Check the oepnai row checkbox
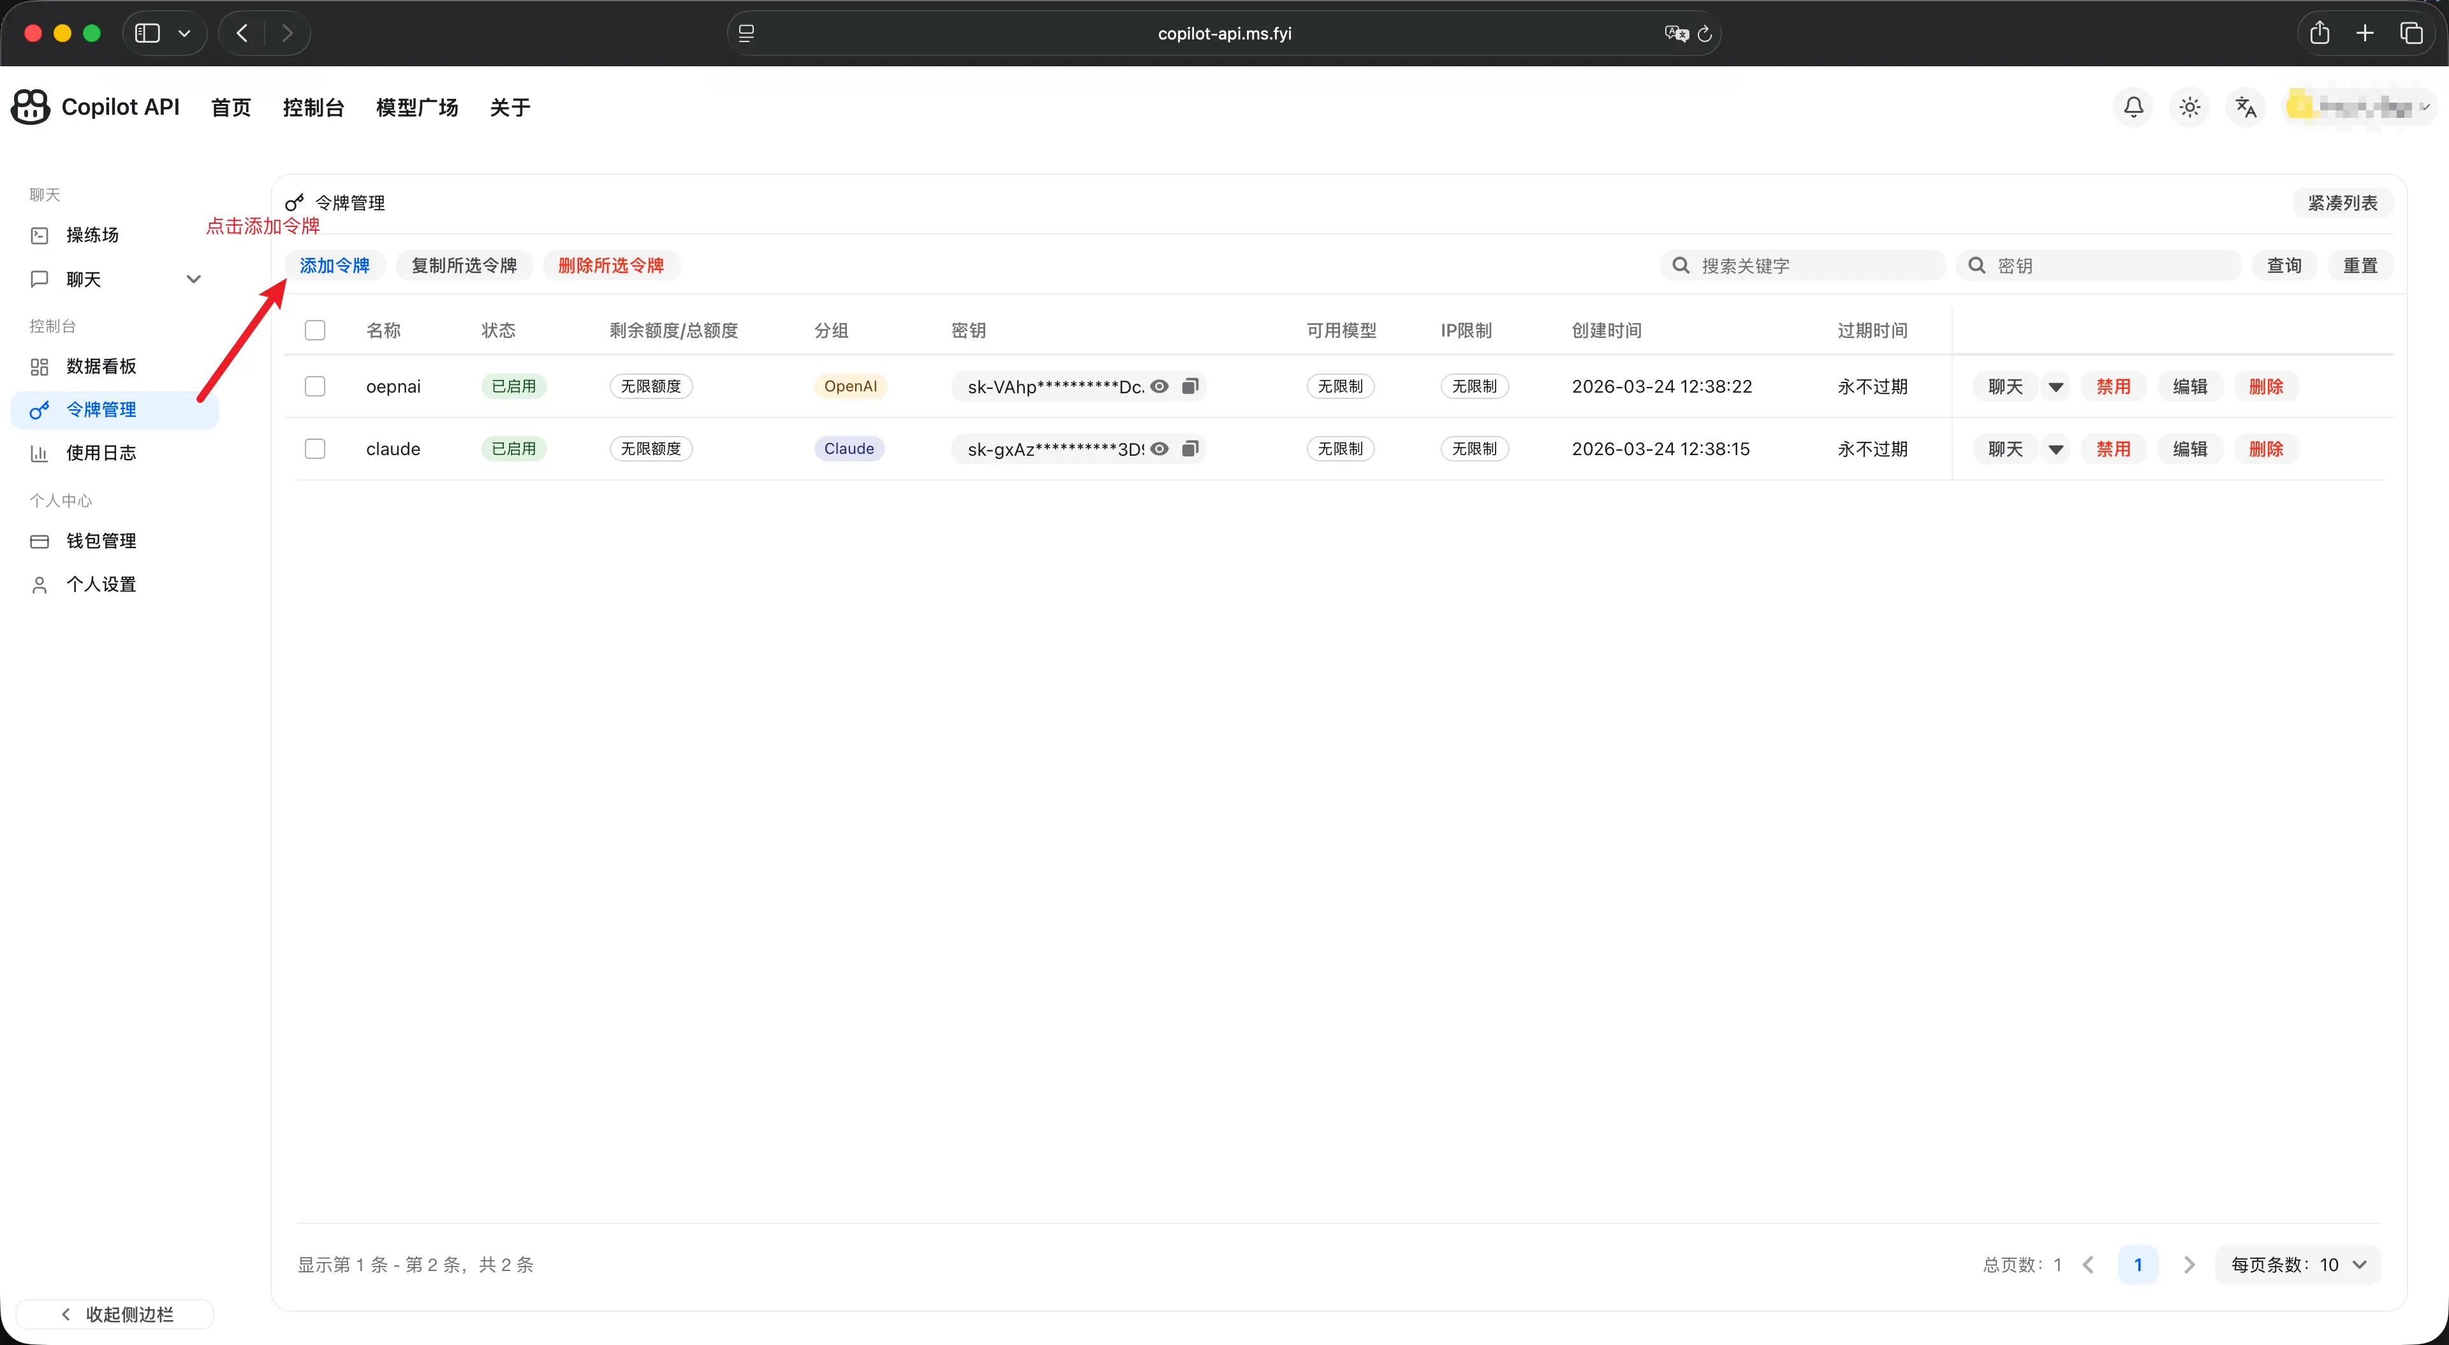 click(314, 386)
